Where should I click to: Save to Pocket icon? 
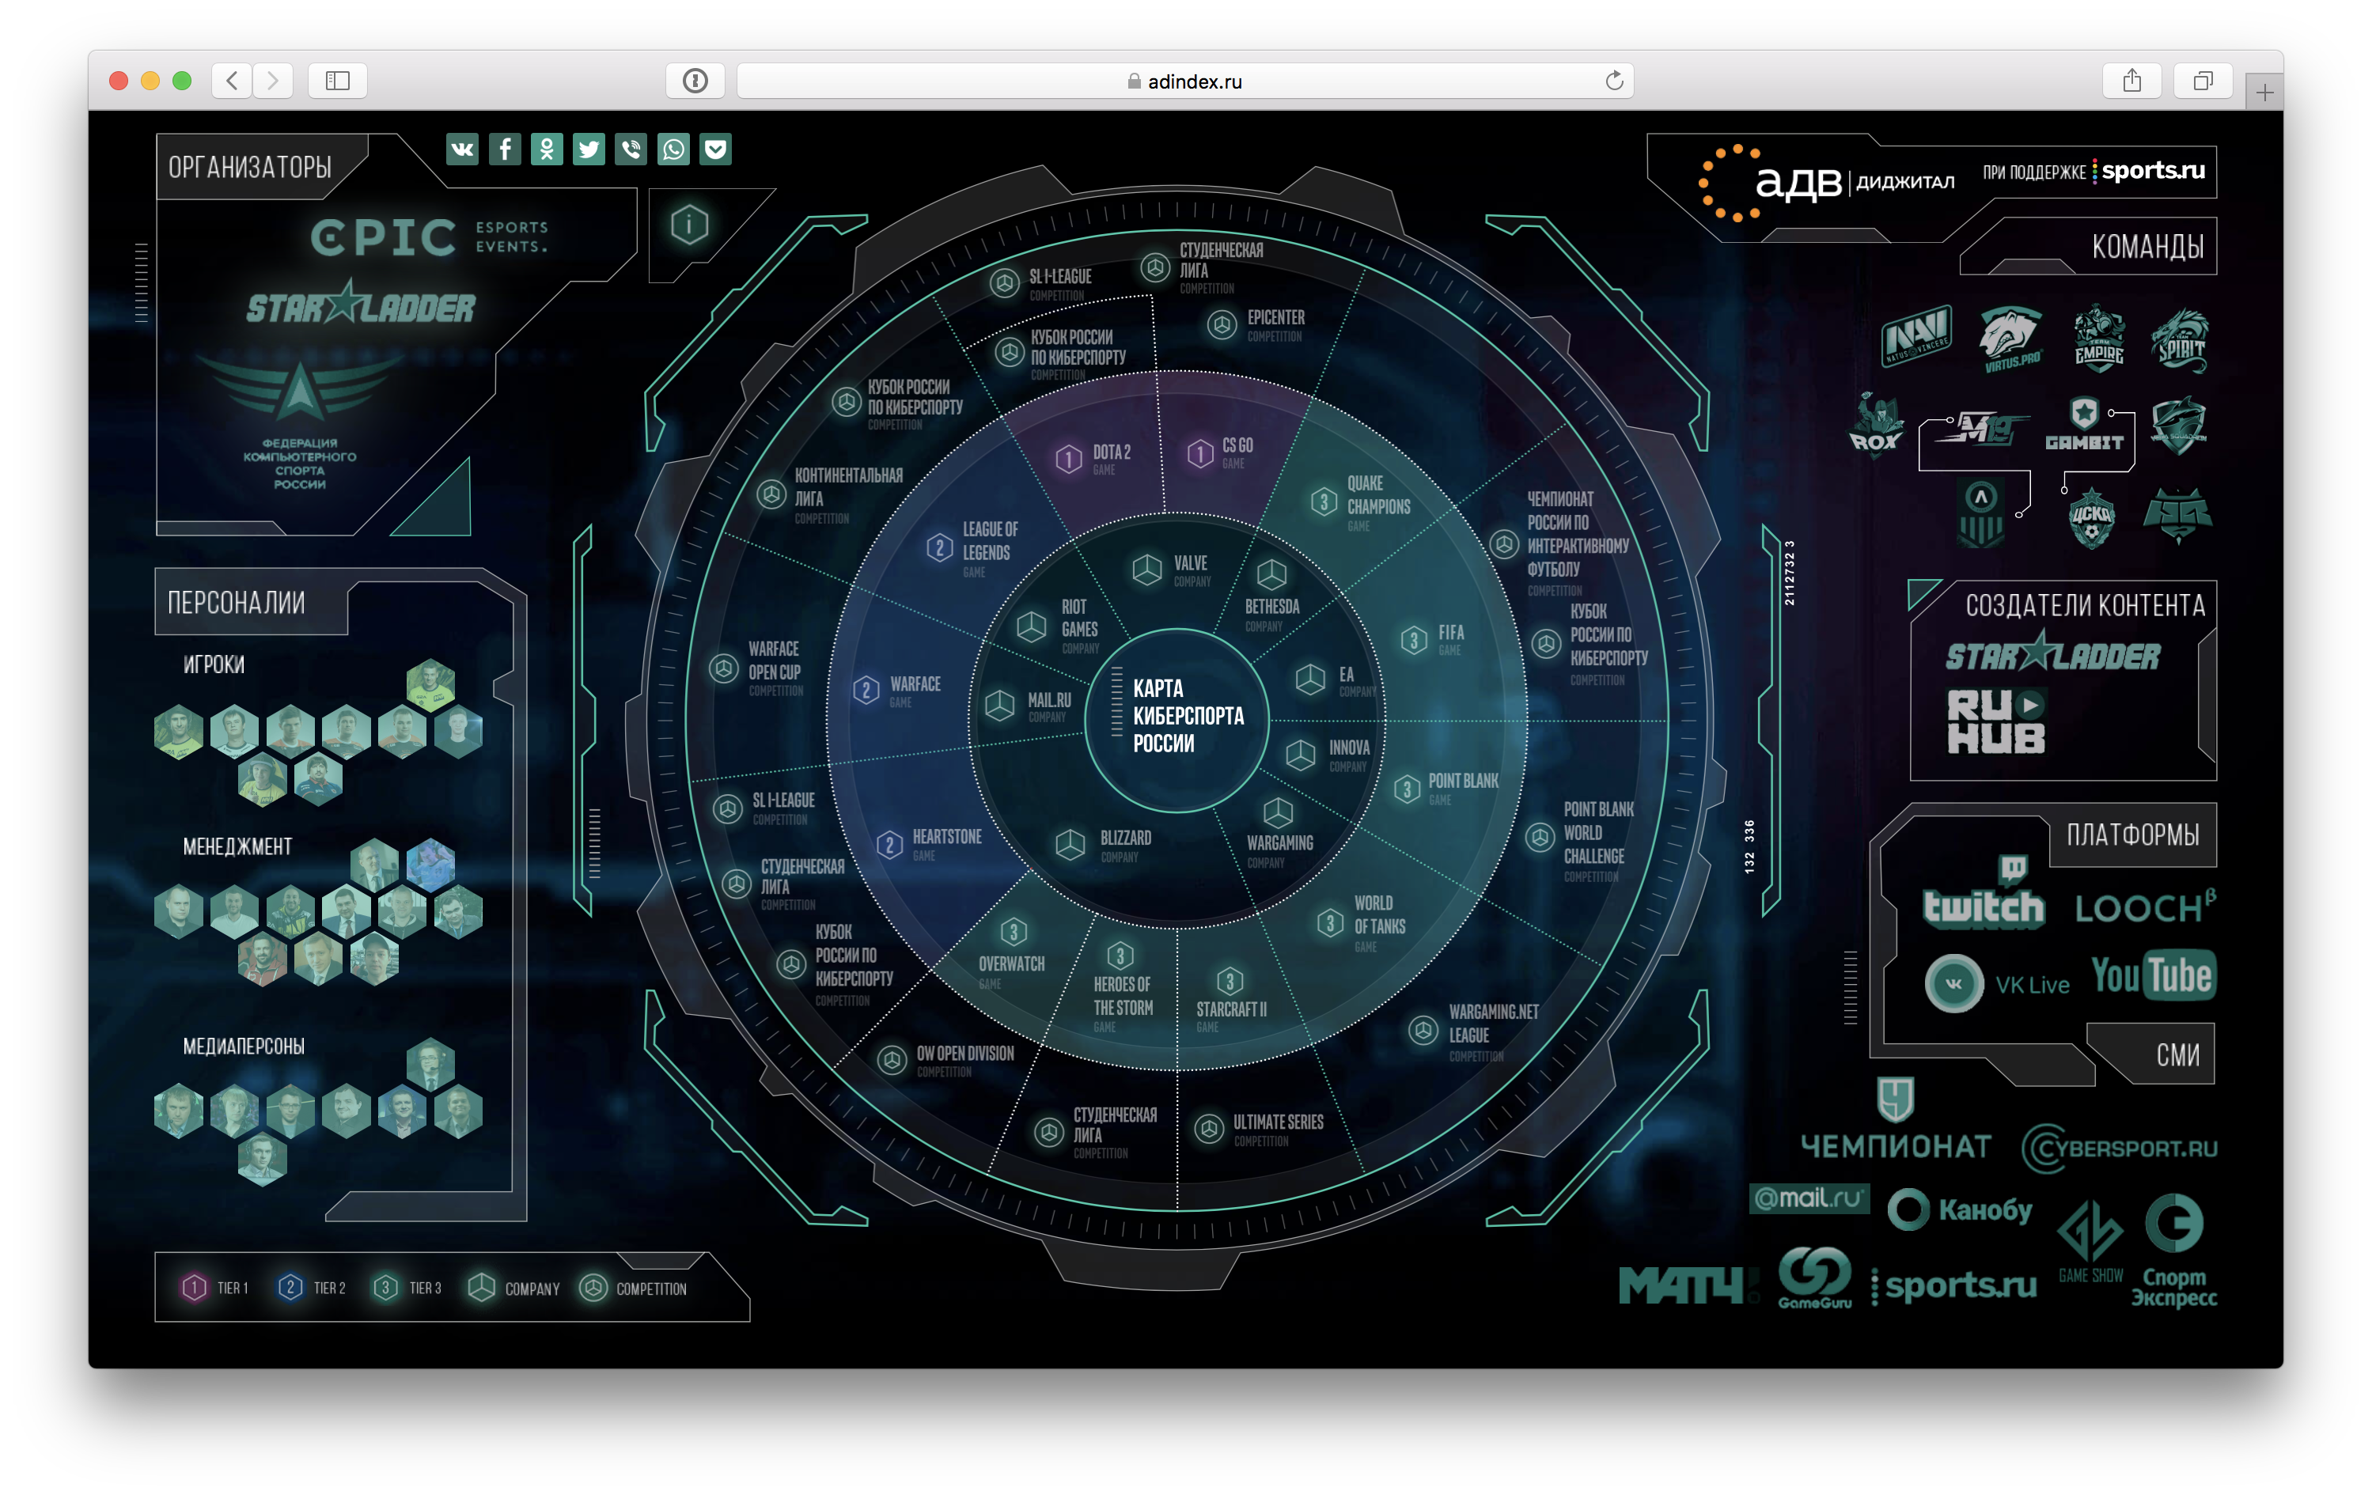click(x=715, y=149)
